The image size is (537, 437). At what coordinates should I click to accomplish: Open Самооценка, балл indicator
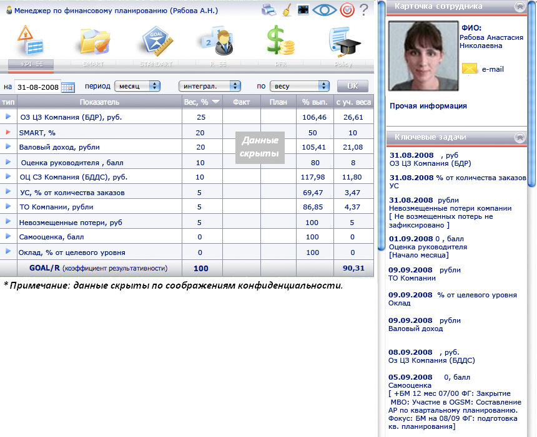51,237
